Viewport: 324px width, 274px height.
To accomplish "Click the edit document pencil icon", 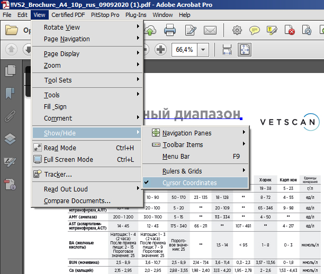I will coord(191,30).
